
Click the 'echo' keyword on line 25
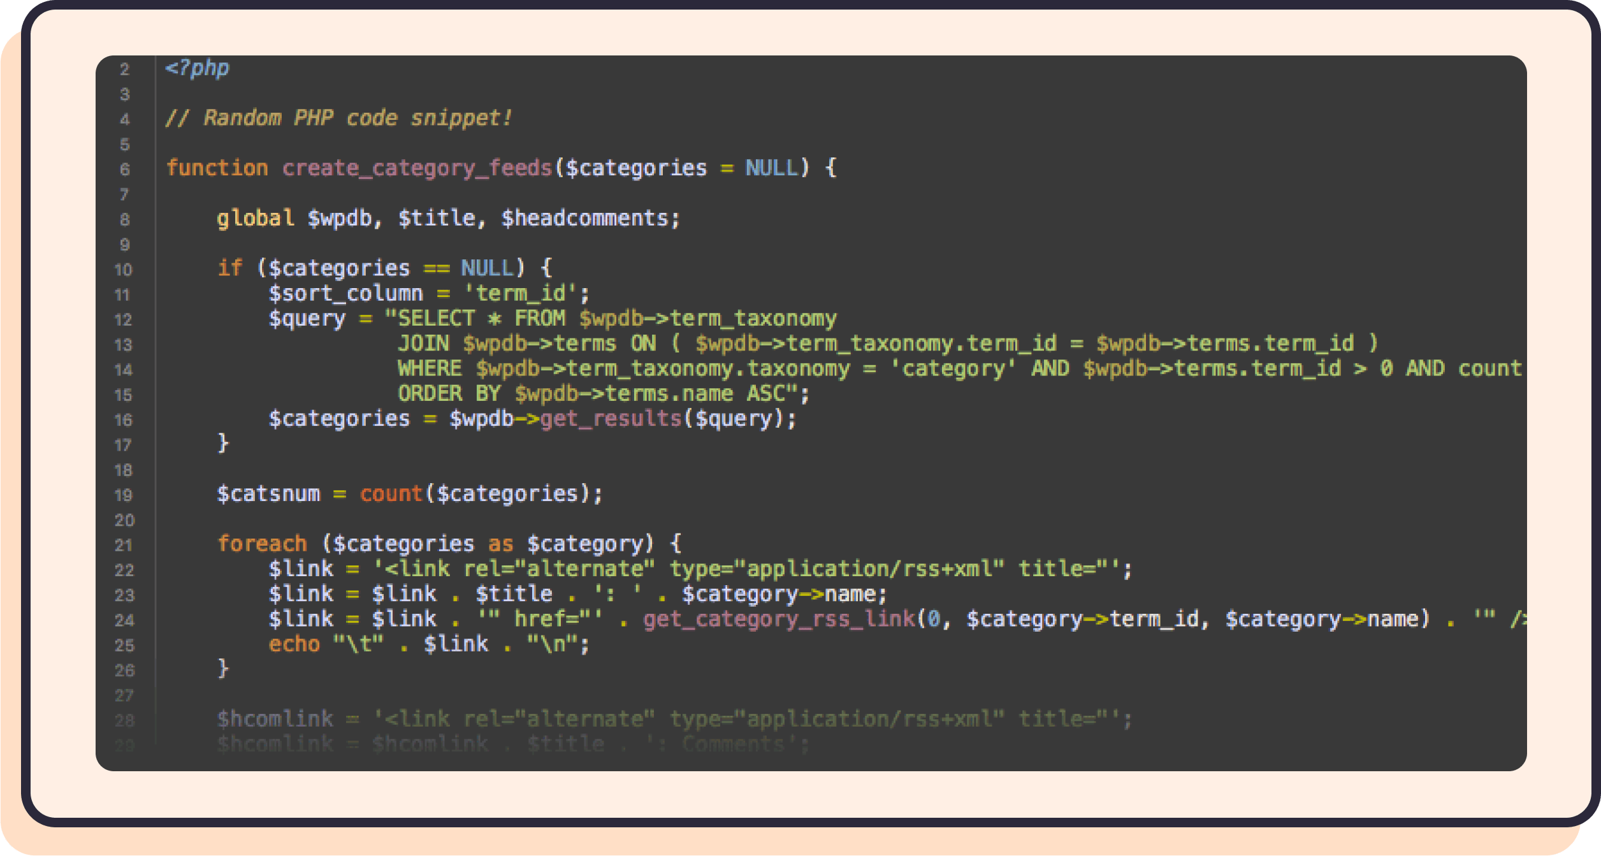pos(294,644)
